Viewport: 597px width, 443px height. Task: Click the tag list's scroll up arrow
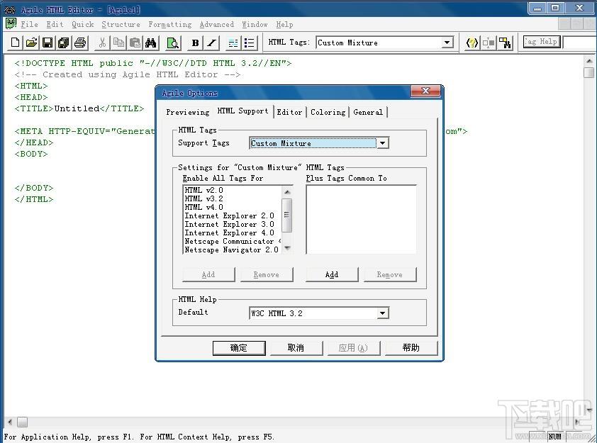tap(287, 192)
